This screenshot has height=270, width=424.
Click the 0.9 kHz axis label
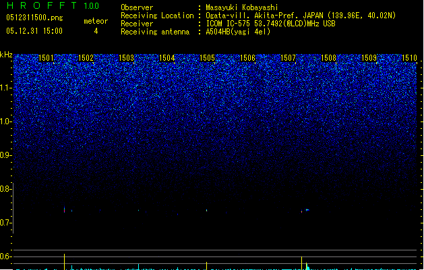[5, 155]
